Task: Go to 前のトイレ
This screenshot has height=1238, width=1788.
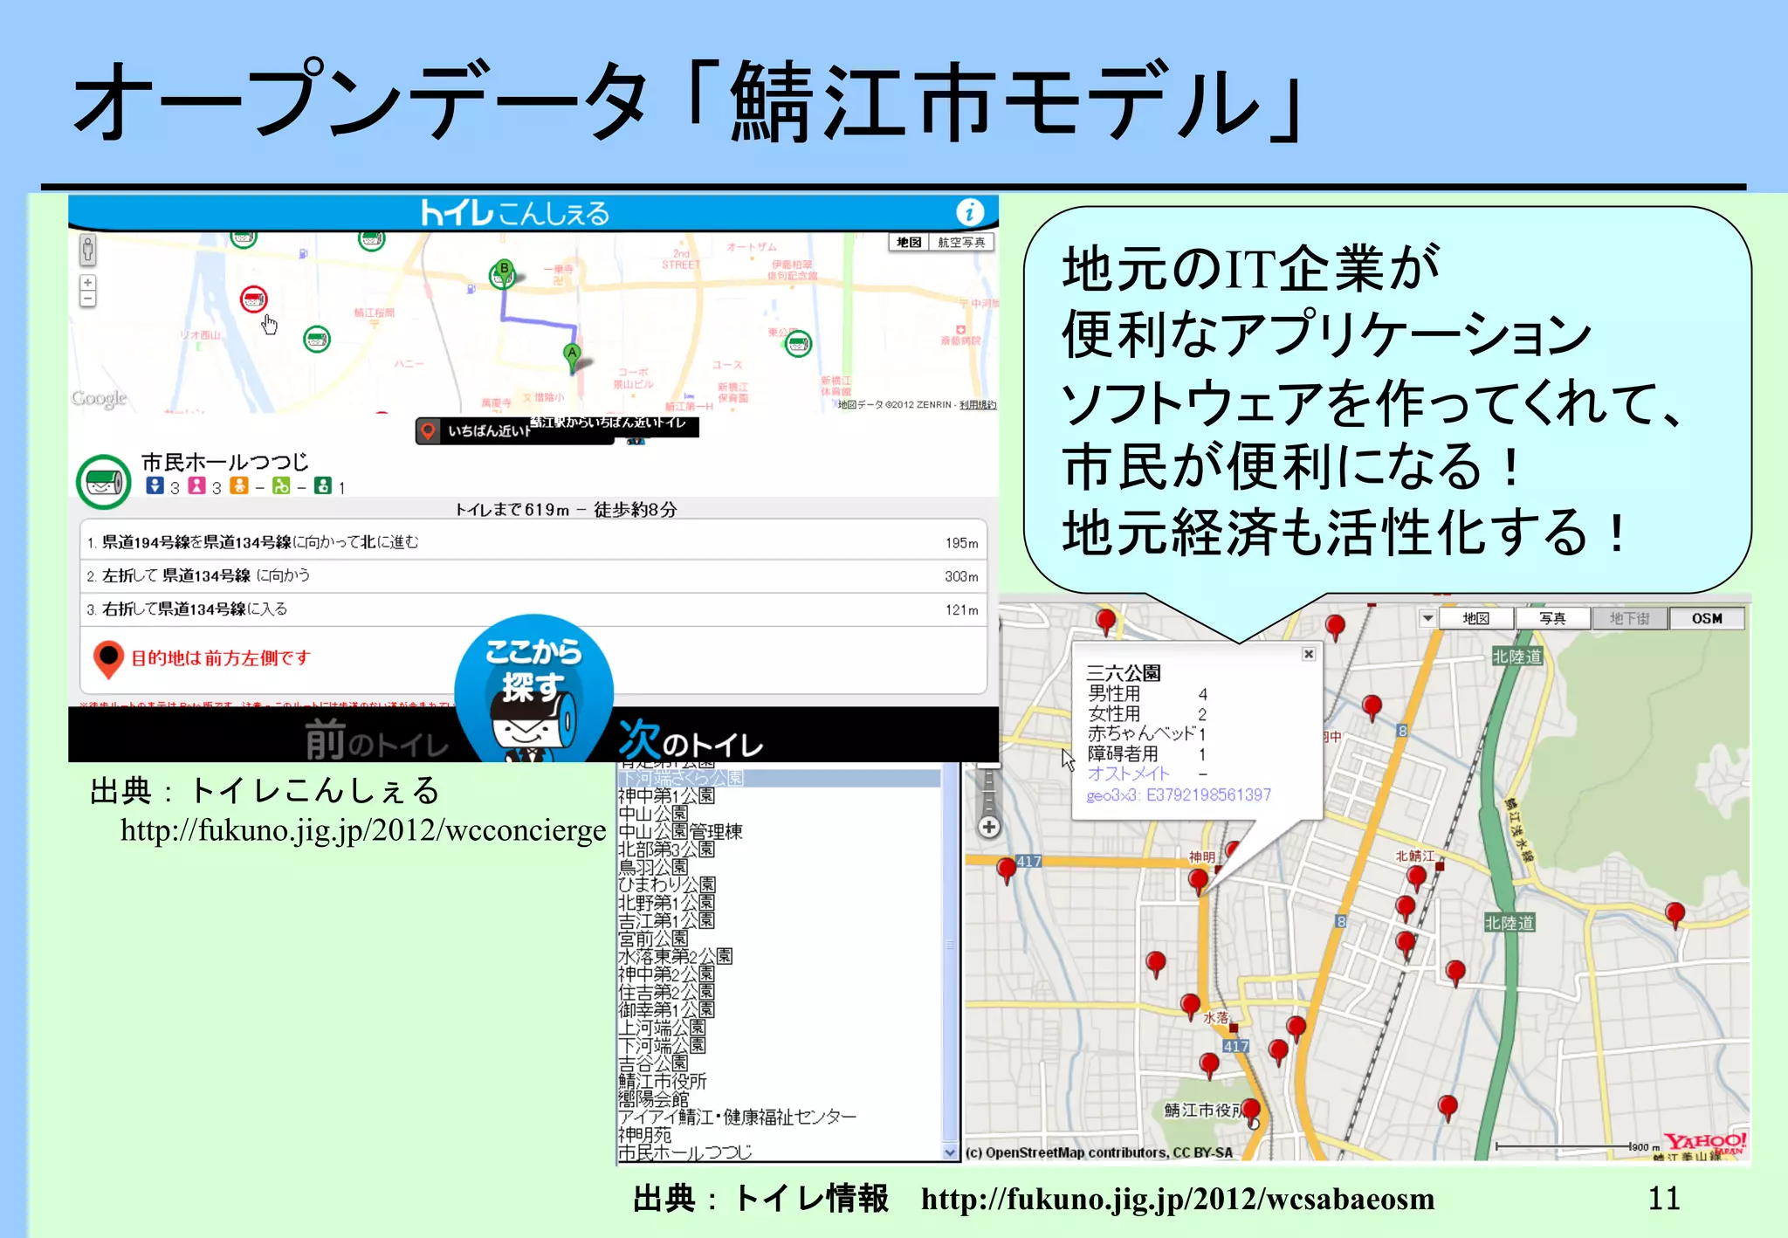Action: (x=376, y=740)
